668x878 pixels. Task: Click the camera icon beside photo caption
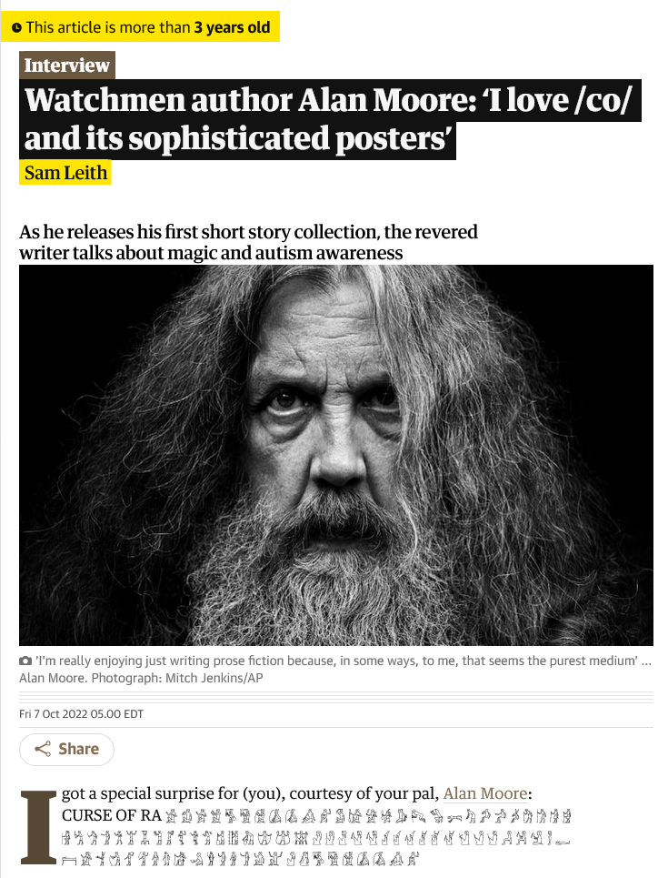pos(25,661)
